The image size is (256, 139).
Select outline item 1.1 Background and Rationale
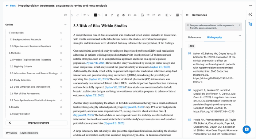coord(25,39)
